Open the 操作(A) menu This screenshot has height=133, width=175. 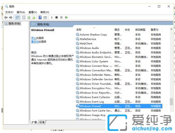[21, 12]
